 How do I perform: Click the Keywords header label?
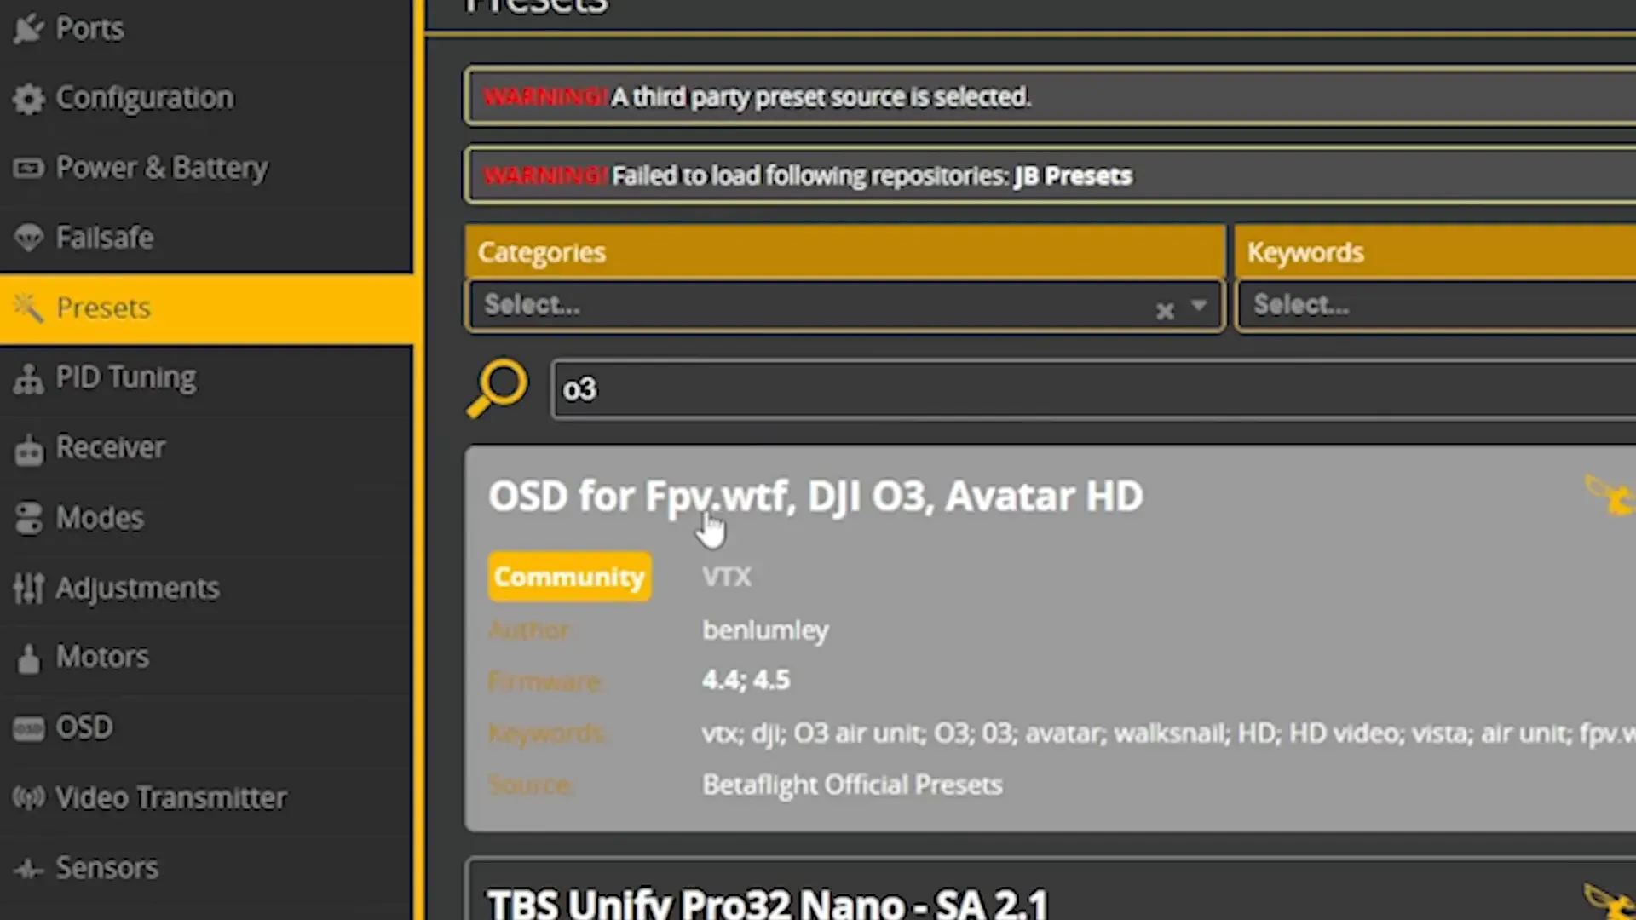pos(1305,252)
